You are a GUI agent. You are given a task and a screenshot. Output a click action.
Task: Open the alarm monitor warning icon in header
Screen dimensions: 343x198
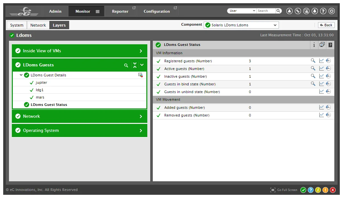coord(306,11)
